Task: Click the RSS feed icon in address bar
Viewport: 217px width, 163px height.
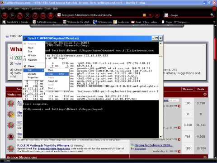Action: point(144,15)
